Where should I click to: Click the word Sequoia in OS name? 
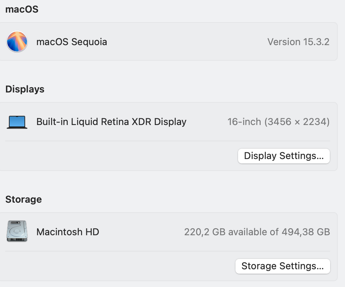pyautogui.click(x=89, y=42)
